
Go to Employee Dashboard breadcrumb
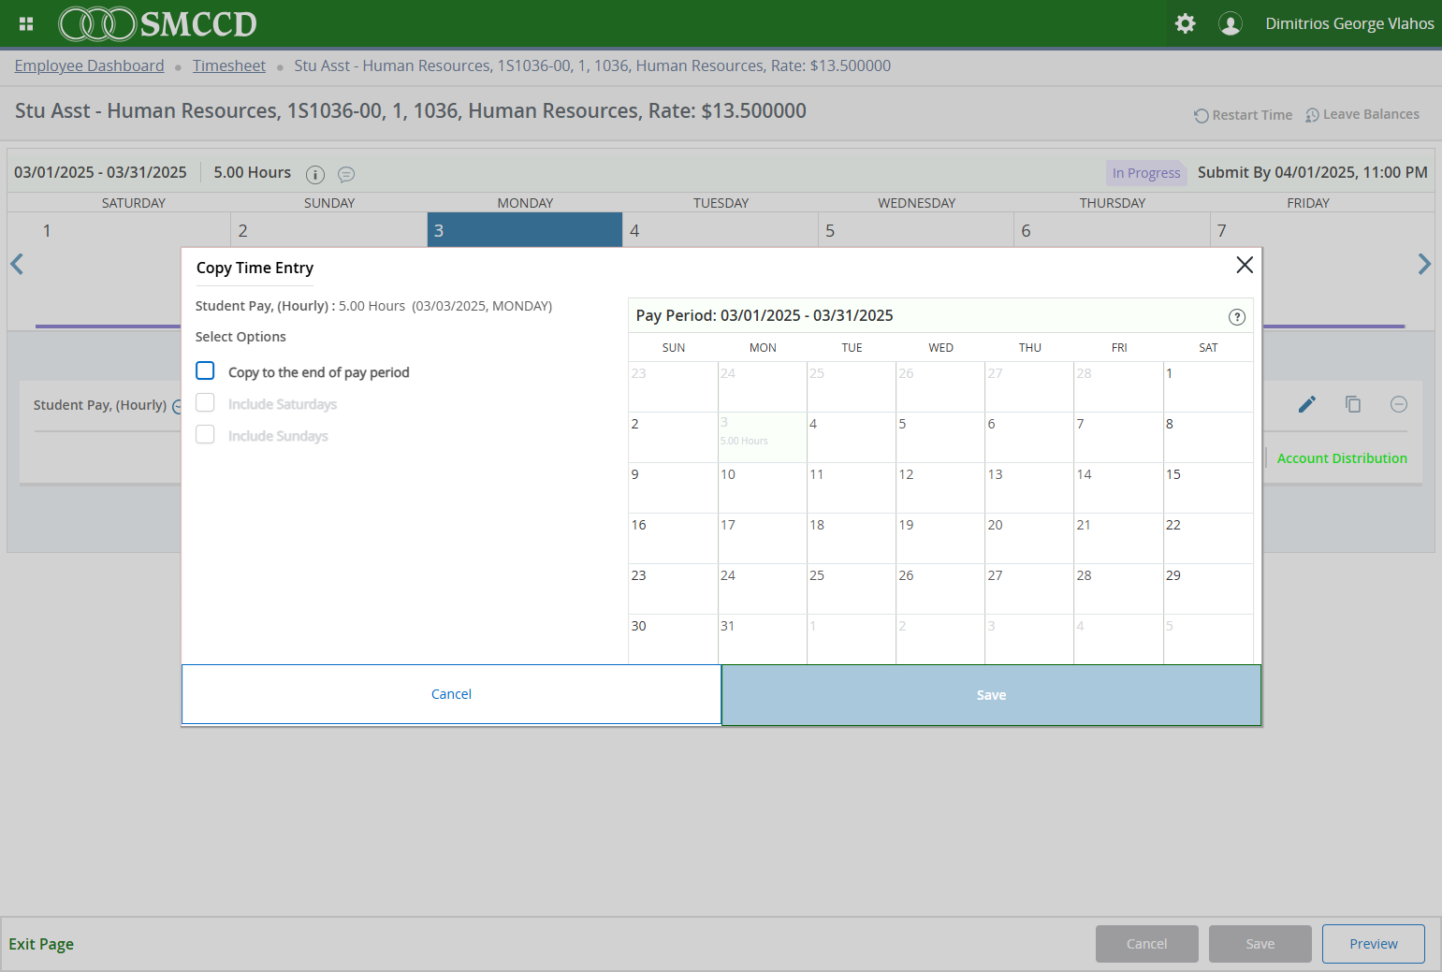coord(89,65)
